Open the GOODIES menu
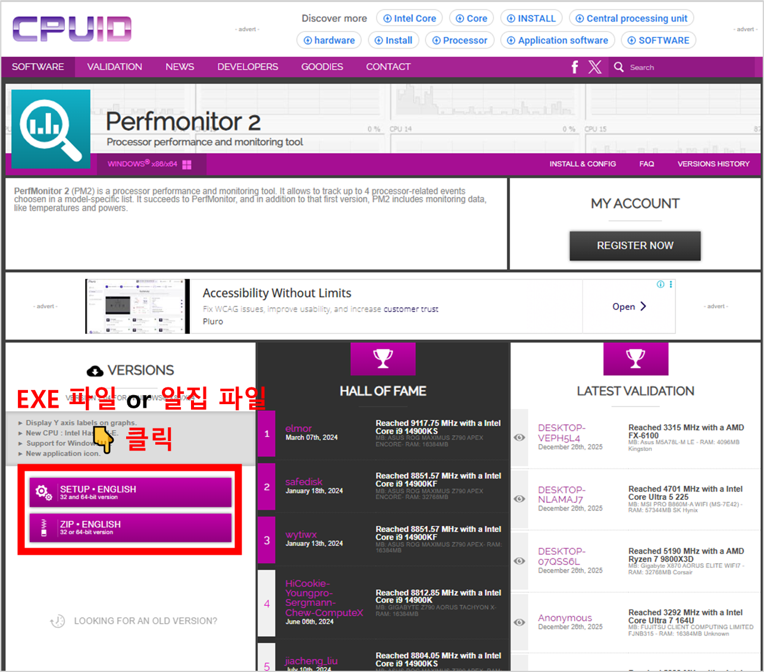The width and height of the screenshot is (764, 672). tap(322, 67)
